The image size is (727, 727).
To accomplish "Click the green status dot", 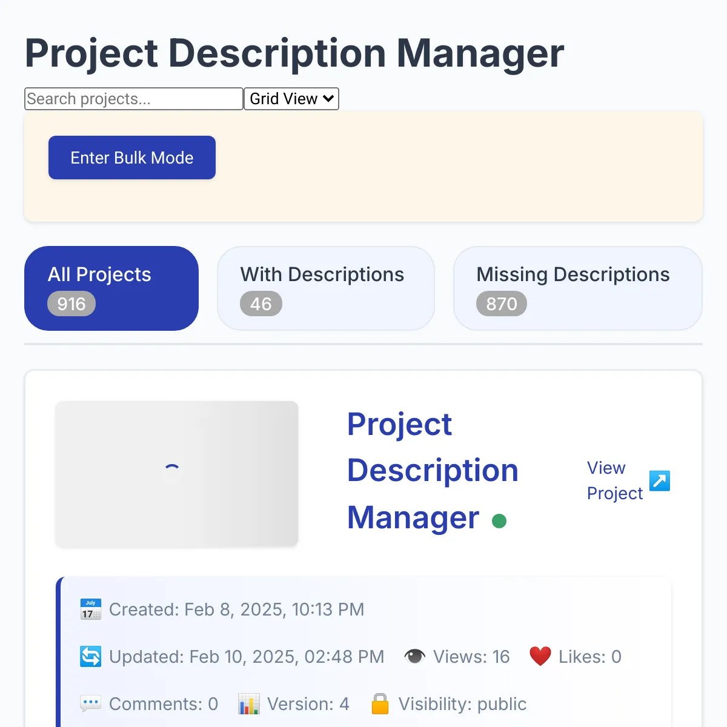I will coord(499,521).
